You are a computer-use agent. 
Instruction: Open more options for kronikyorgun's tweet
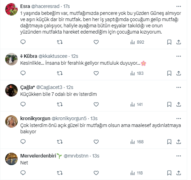pos(179,118)
